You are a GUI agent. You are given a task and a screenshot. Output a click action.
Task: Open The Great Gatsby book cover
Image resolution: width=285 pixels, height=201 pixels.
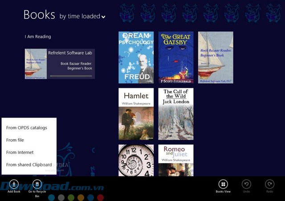tap(176, 57)
